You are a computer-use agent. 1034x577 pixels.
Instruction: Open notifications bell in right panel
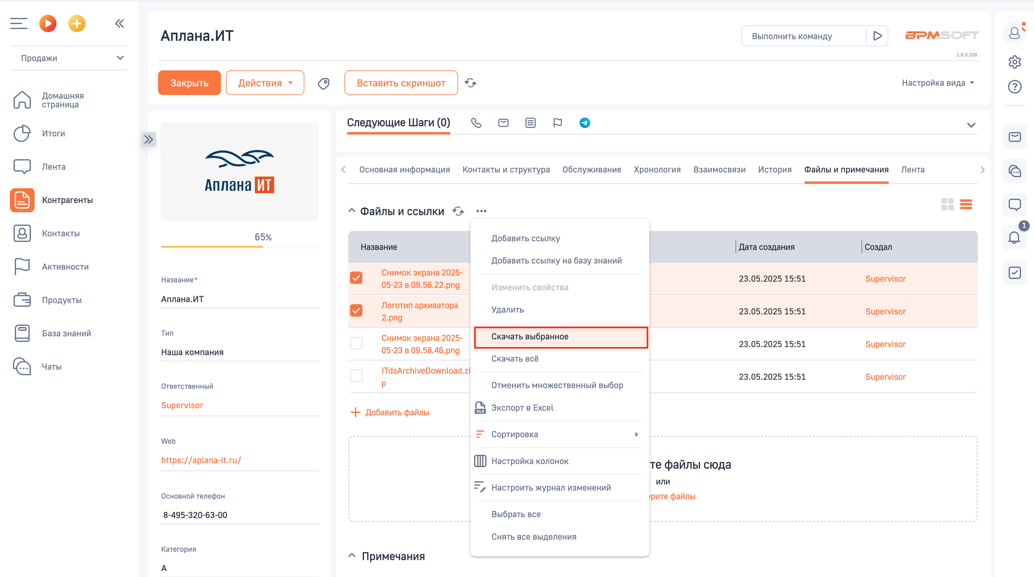click(x=1014, y=238)
